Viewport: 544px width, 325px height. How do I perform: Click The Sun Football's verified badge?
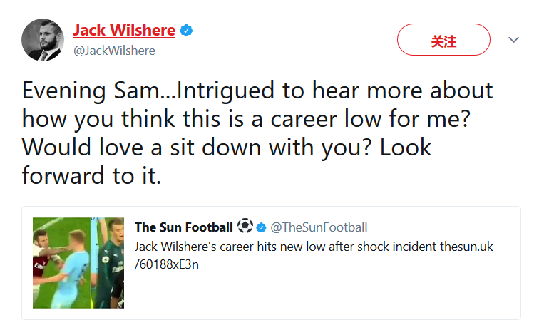tap(262, 228)
